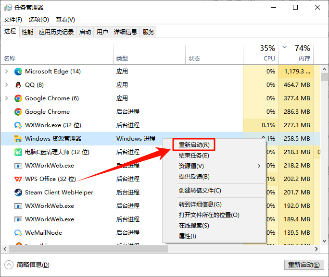Click the sort arrow above memory column
This screenshot has width=329, height=277.
pyautogui.click(x=285, y=47)
